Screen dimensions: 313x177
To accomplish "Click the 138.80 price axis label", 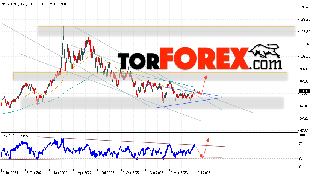I will coord(305,19).
